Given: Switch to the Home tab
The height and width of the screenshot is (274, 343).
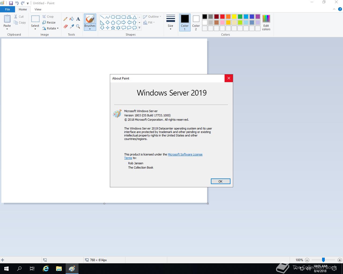Looking at the screenshot, I should pos(23,9).
